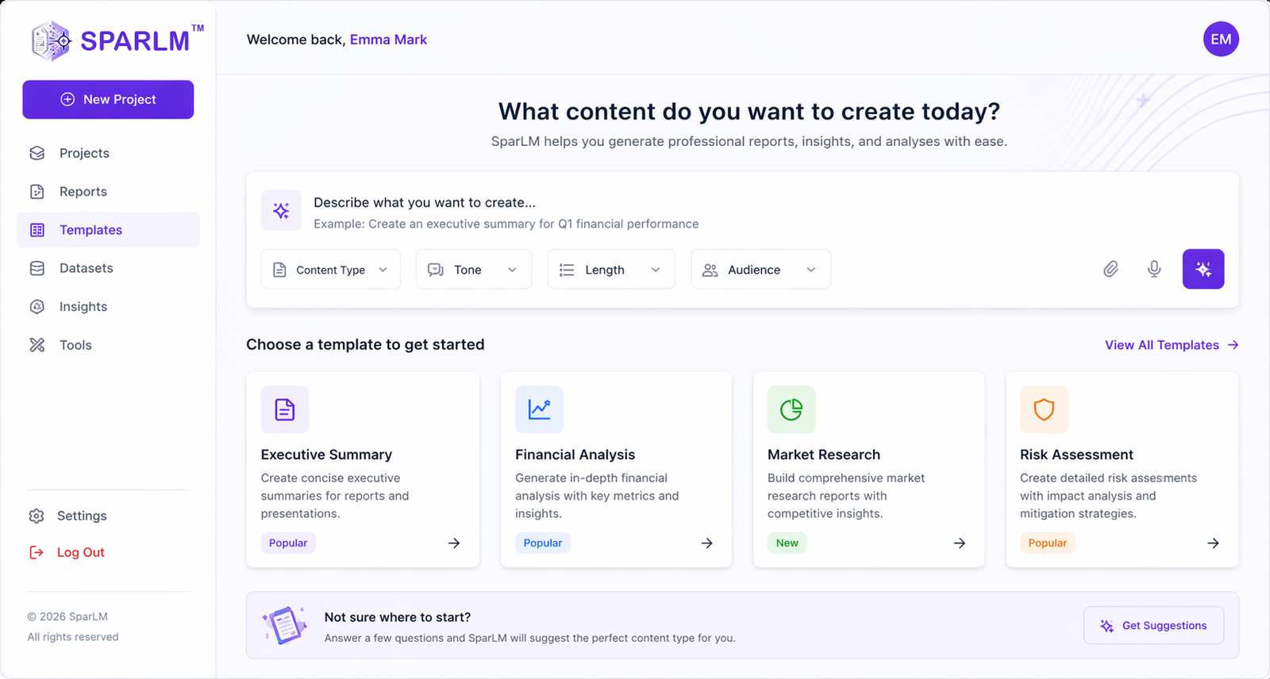This screenshot has height=679, width=1270.
Task: Click the microphone voice input icon
Action: pos(1154,269)
